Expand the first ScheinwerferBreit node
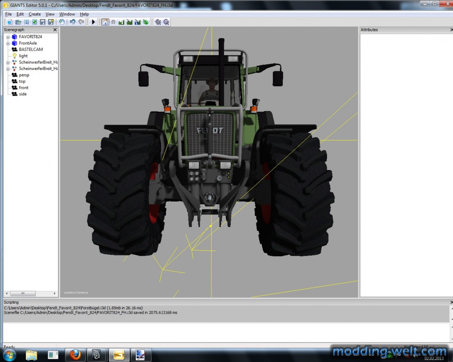This screenshot has width=453, height=362. point(8,62)
